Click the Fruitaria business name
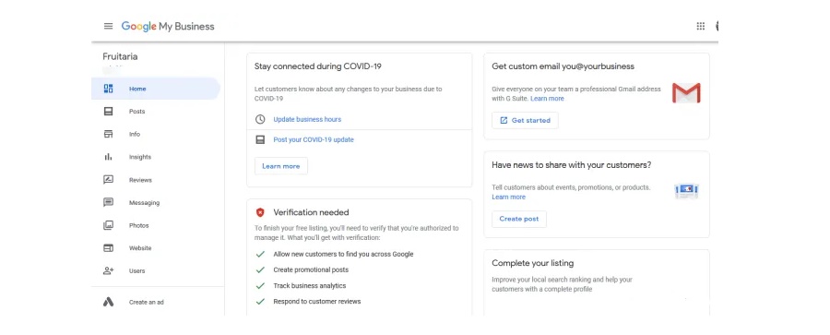The image size is (830, 335). 120,56
